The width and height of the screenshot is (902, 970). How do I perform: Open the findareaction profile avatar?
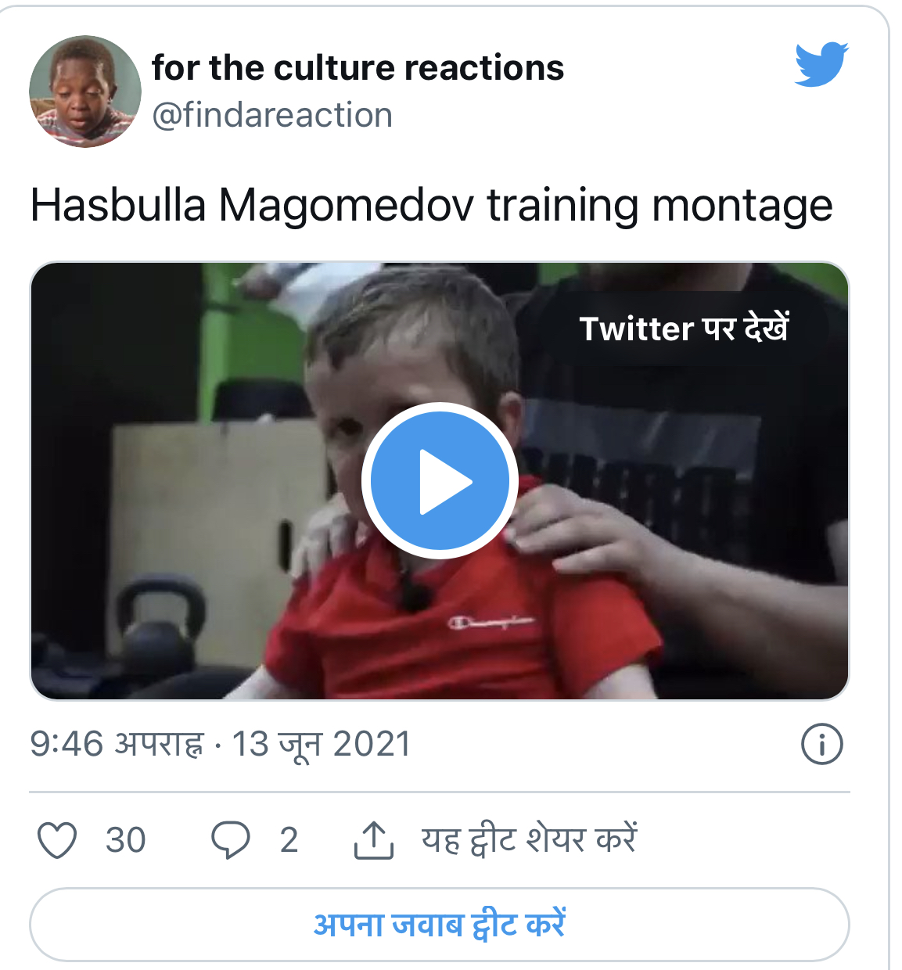85,92
